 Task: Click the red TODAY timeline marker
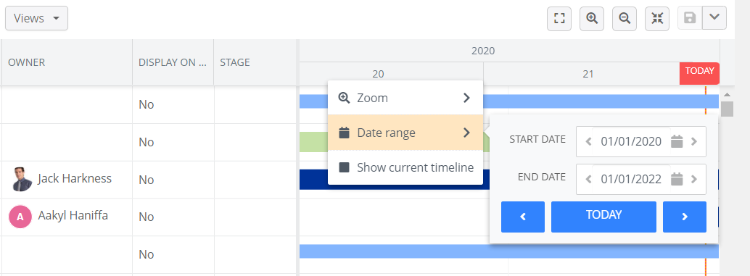699,73
